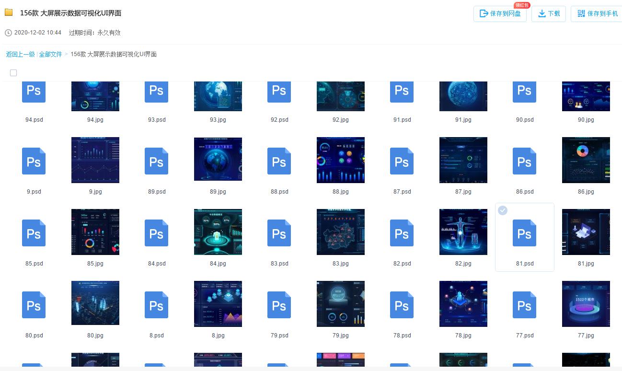Viewport: 622px width, 371px height.
Task: Click the file name label 83.jpg
Action: (x=341, y=264)
